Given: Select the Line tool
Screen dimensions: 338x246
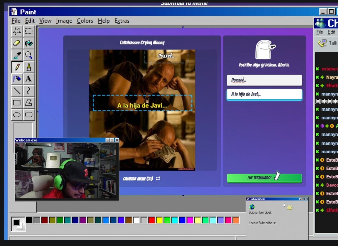Looking at the screenshot, I should tap(17, 91).
